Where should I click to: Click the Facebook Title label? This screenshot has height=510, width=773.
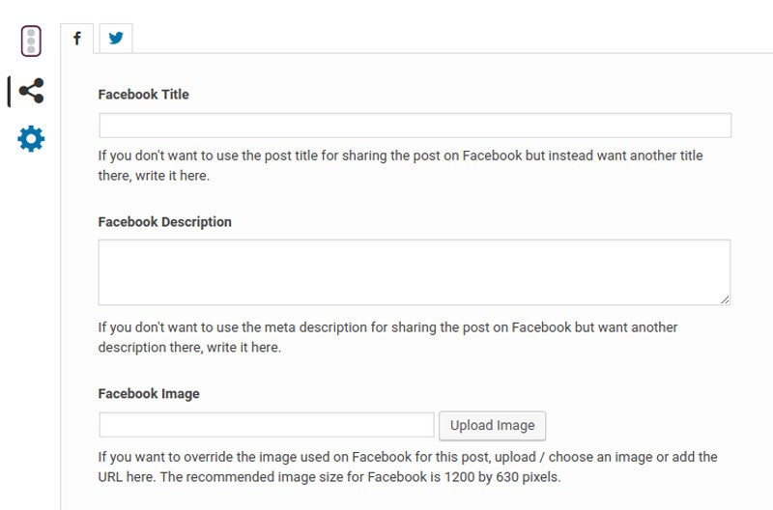(x=143, y=94)
